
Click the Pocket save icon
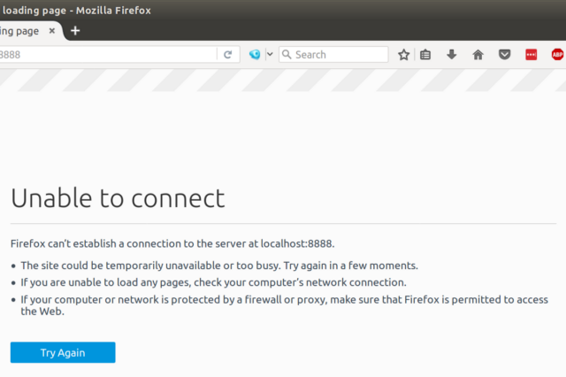click(504, 55)
